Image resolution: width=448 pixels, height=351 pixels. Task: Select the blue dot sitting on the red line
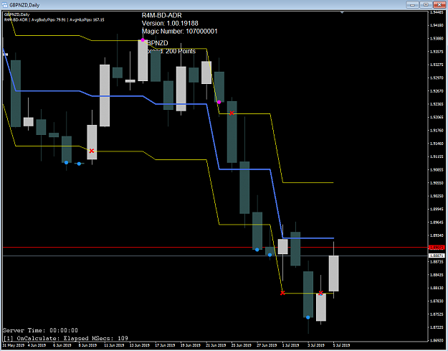point(257,250)
